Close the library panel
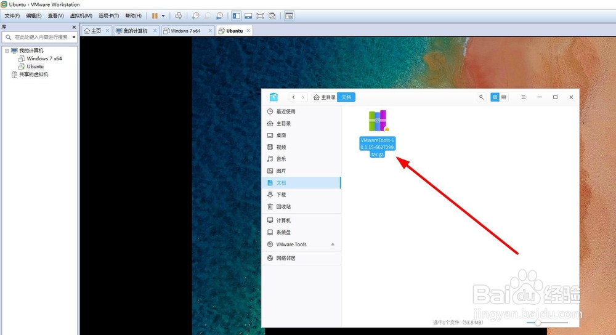This screenshot has width=616, height=335. tap(74, 27)
